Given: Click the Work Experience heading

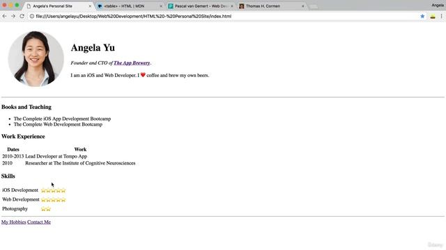Looking at the screenshot, I should click(x=23, y=136).
